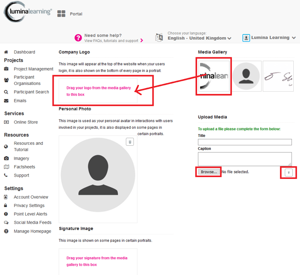The height and width of the screenshot is (275, 300).
Task: Click into the Caption text area
Action: tap(244, 158)
